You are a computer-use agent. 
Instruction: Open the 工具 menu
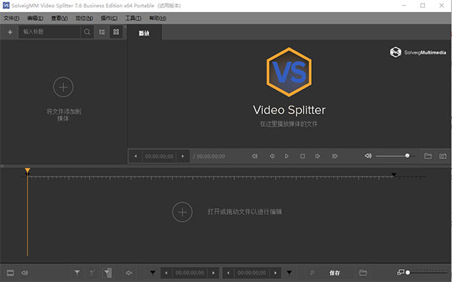click(x=133, y=18)
